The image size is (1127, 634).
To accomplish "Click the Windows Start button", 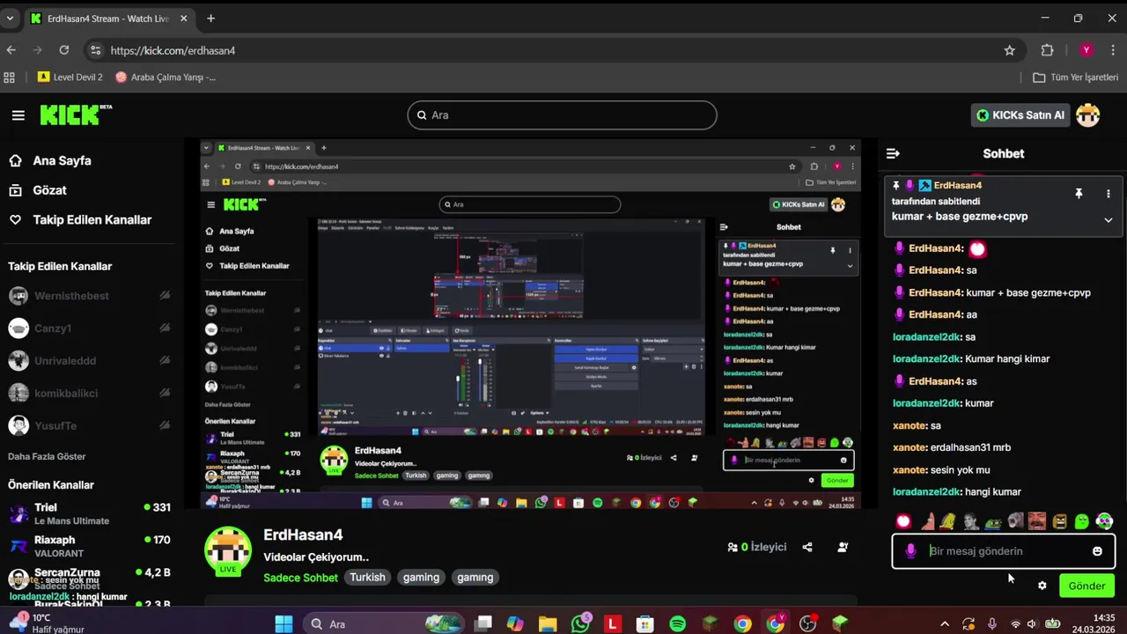I will tap(284, 624).
